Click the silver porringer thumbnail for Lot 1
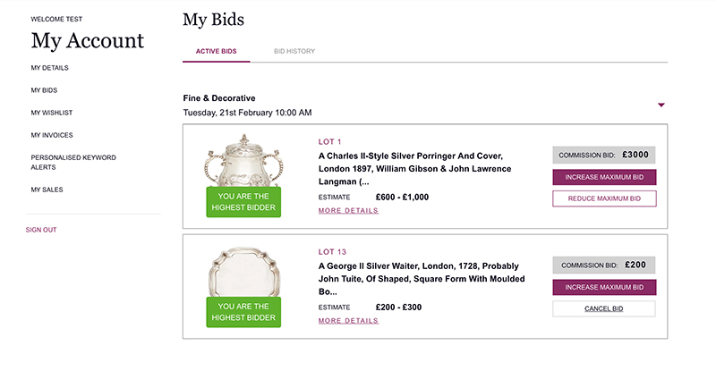 click(243, 161)
